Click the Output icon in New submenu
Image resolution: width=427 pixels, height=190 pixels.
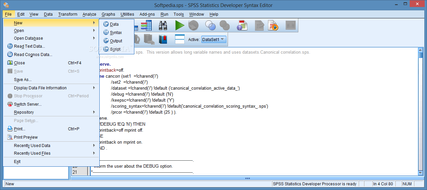(106, 41)
